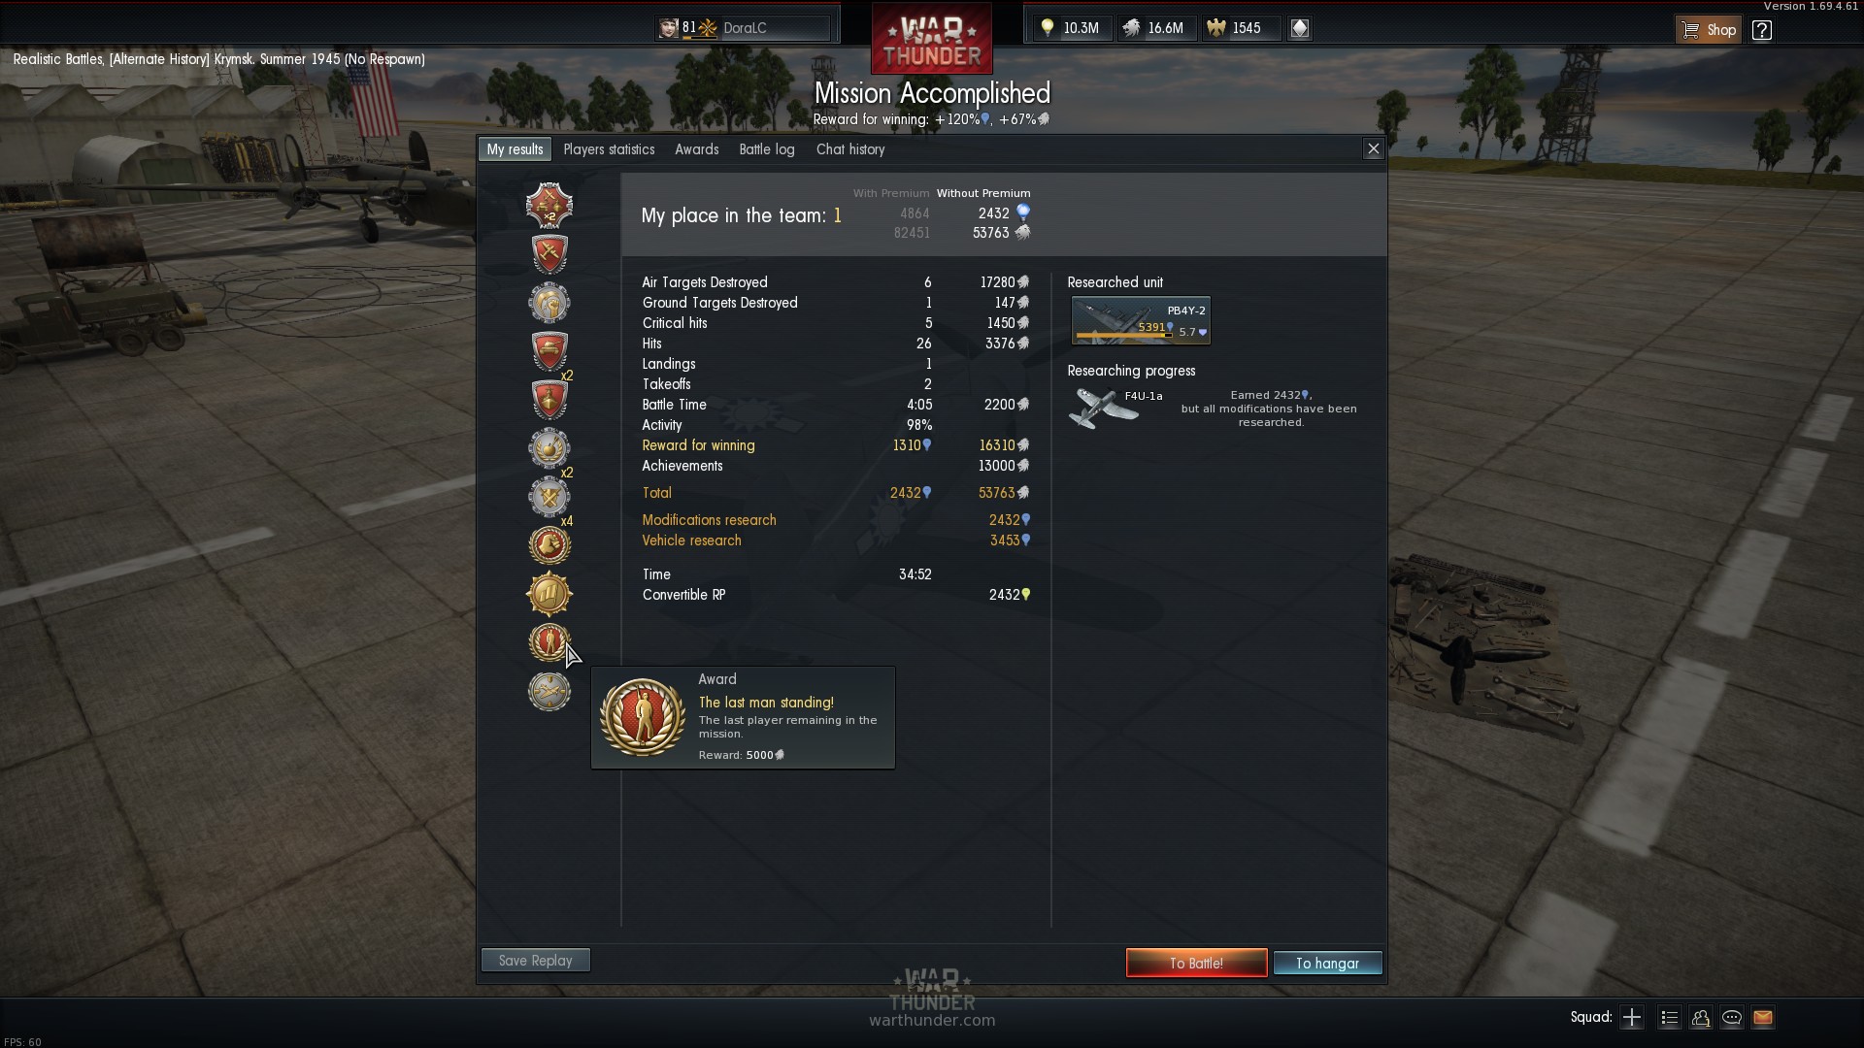1864x1048 pixels.
Task: Select the PB4Y-2 researched unit thumbnail
Action: click(x=1141, y=321)
